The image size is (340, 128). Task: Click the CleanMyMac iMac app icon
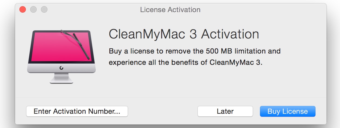coord(61,57)
